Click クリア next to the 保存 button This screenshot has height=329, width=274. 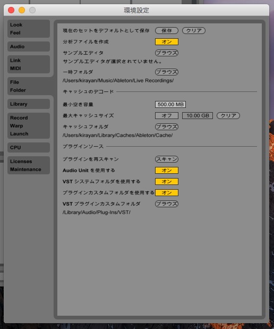click(194, 30)
